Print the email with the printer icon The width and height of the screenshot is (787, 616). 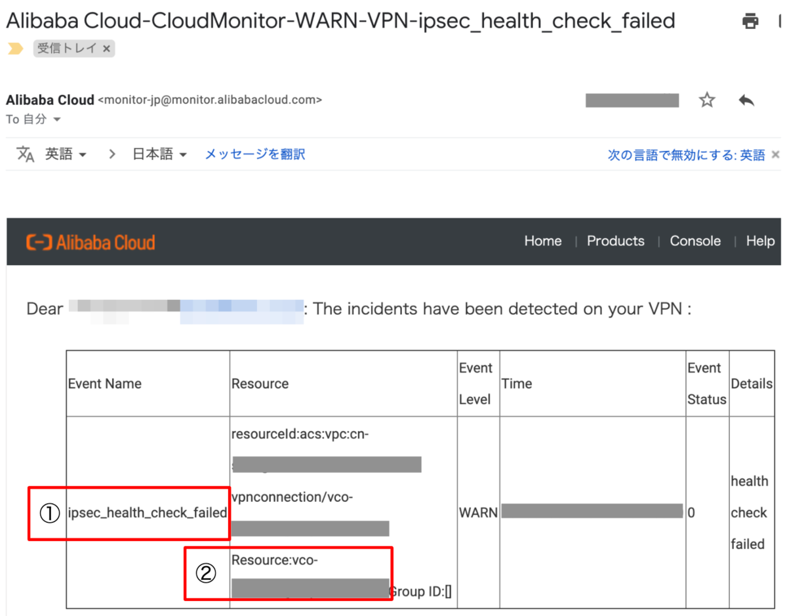coord(750,20)
